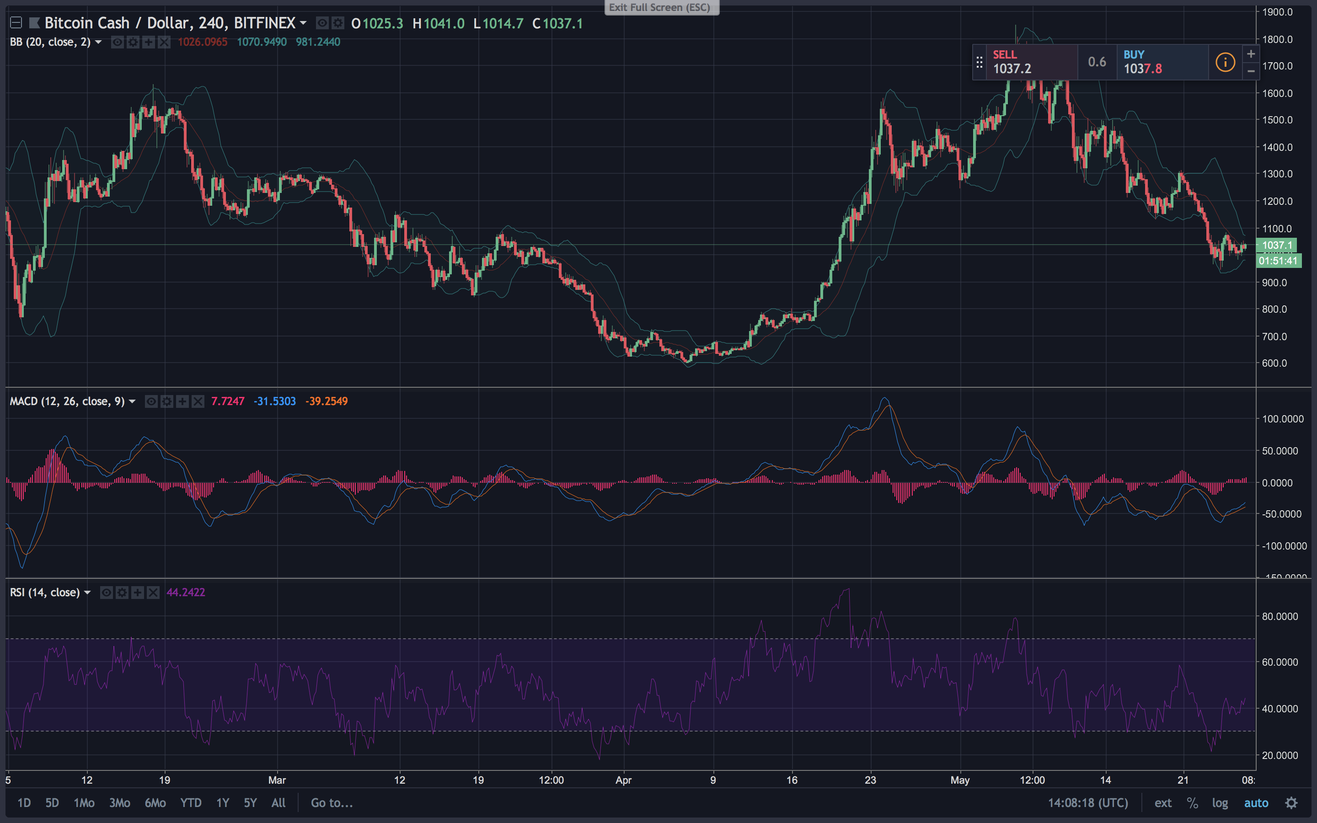Remove the RSI indicator
The image size is (1317, 823).
coord(154,592)
